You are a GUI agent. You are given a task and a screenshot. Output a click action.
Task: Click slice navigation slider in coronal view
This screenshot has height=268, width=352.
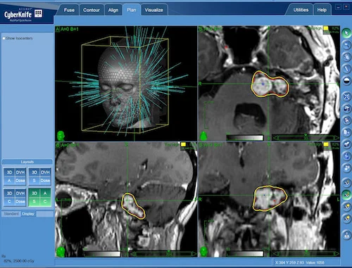coord(306,254)
